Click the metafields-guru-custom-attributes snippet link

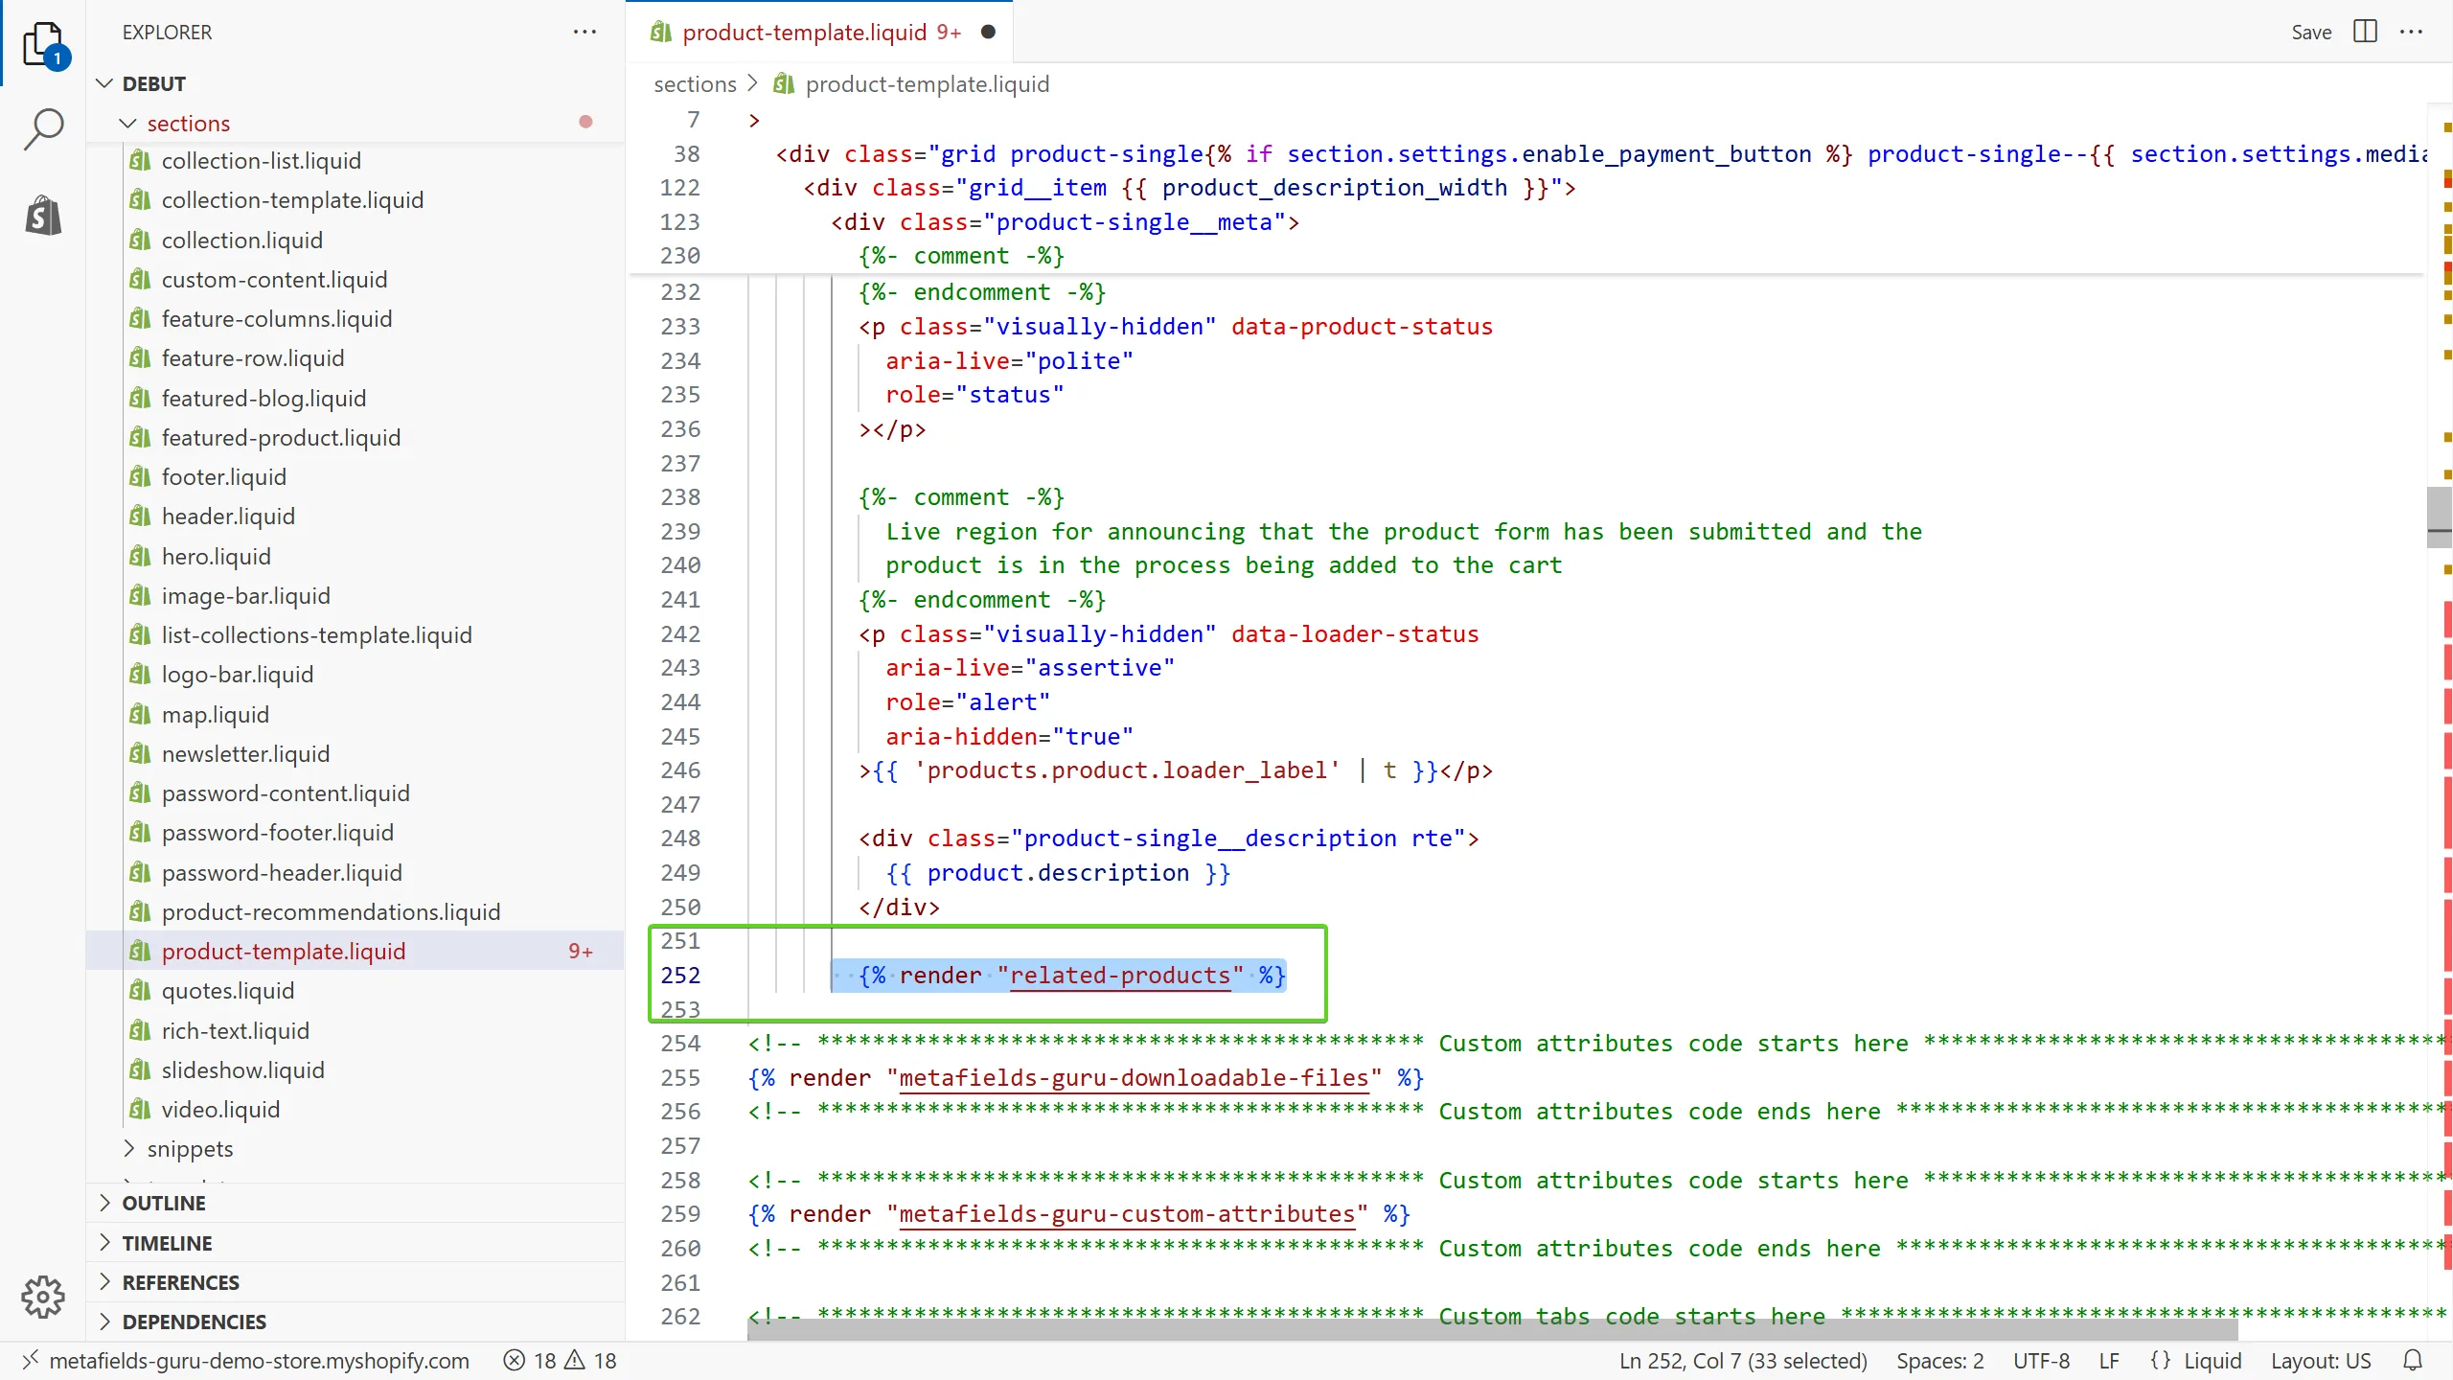coord(1127,1214)
